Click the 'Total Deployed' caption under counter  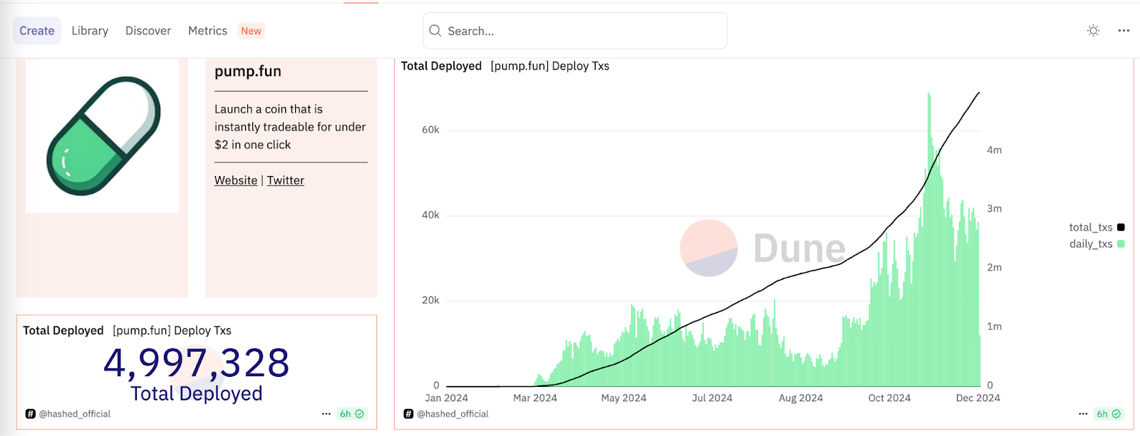pyautogui.click(x=197, y=393)
